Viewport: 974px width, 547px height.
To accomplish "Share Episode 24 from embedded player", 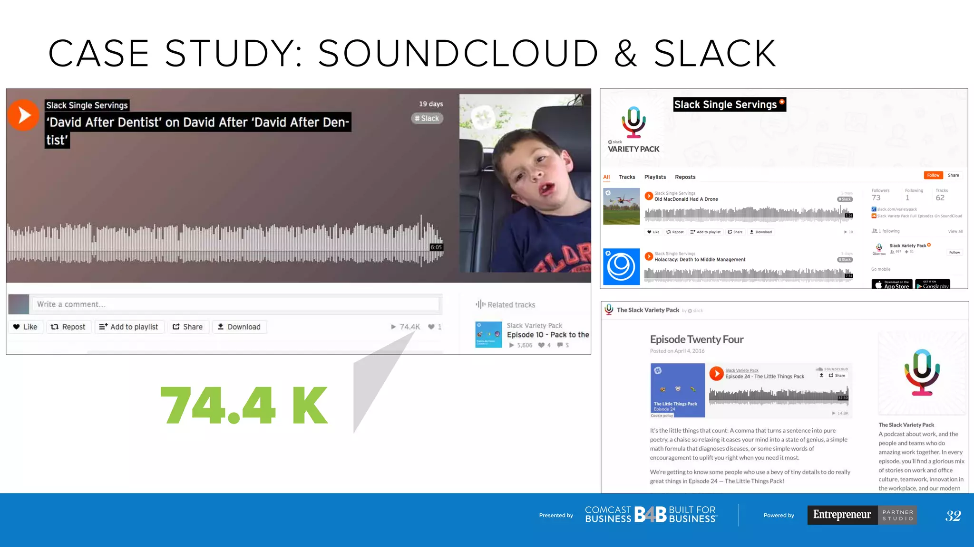I will pos(837,376).
